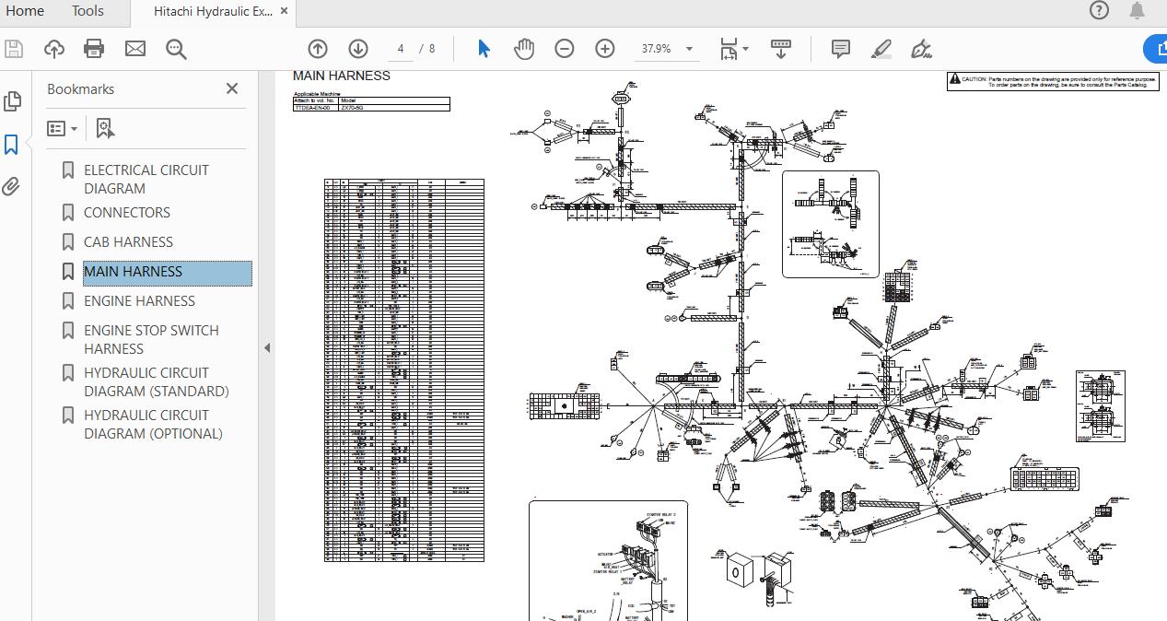Choose the Selection arrow tool
The image size is (1167, 621).
[x=484, y=49]
